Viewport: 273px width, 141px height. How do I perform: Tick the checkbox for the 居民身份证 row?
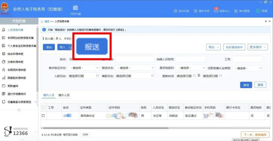(x=43, y=115)
